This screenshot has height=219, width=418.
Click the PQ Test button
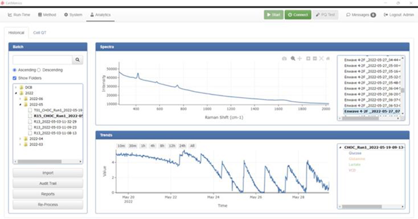325,15
